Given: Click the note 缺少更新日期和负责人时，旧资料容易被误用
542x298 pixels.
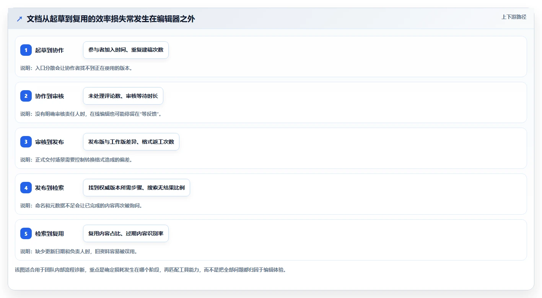Looking at the screenshot, I should tap(79, 251).
